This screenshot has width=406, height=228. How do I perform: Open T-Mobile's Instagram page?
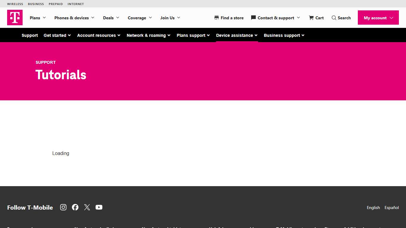click(63, 207)
